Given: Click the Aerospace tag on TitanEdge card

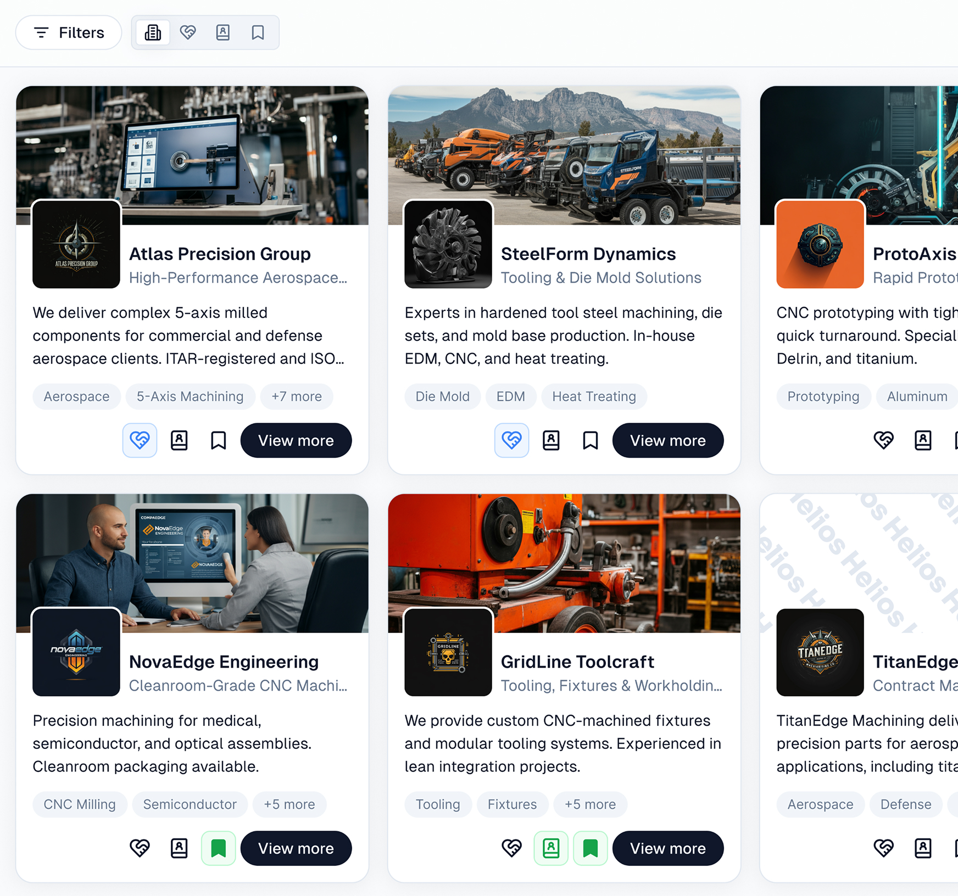Looking at the screenshot, I should click(820, 804).
